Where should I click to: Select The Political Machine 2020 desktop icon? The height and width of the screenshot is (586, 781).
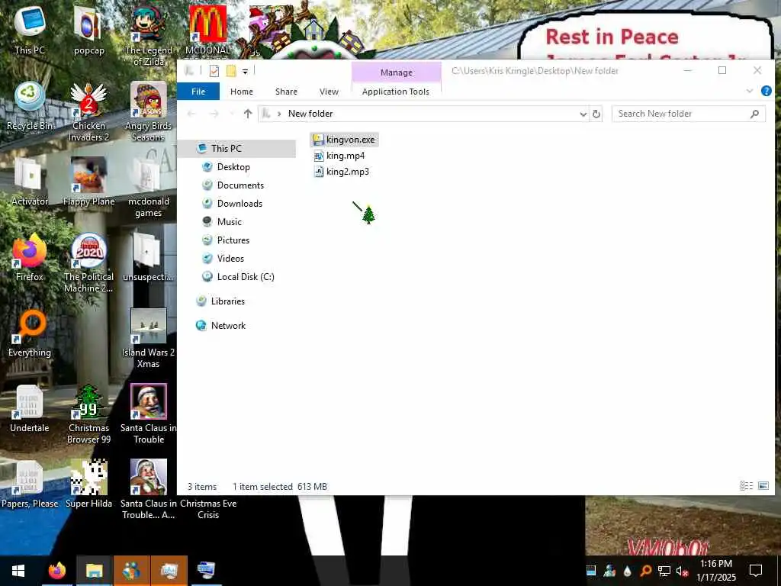(88, 262)
